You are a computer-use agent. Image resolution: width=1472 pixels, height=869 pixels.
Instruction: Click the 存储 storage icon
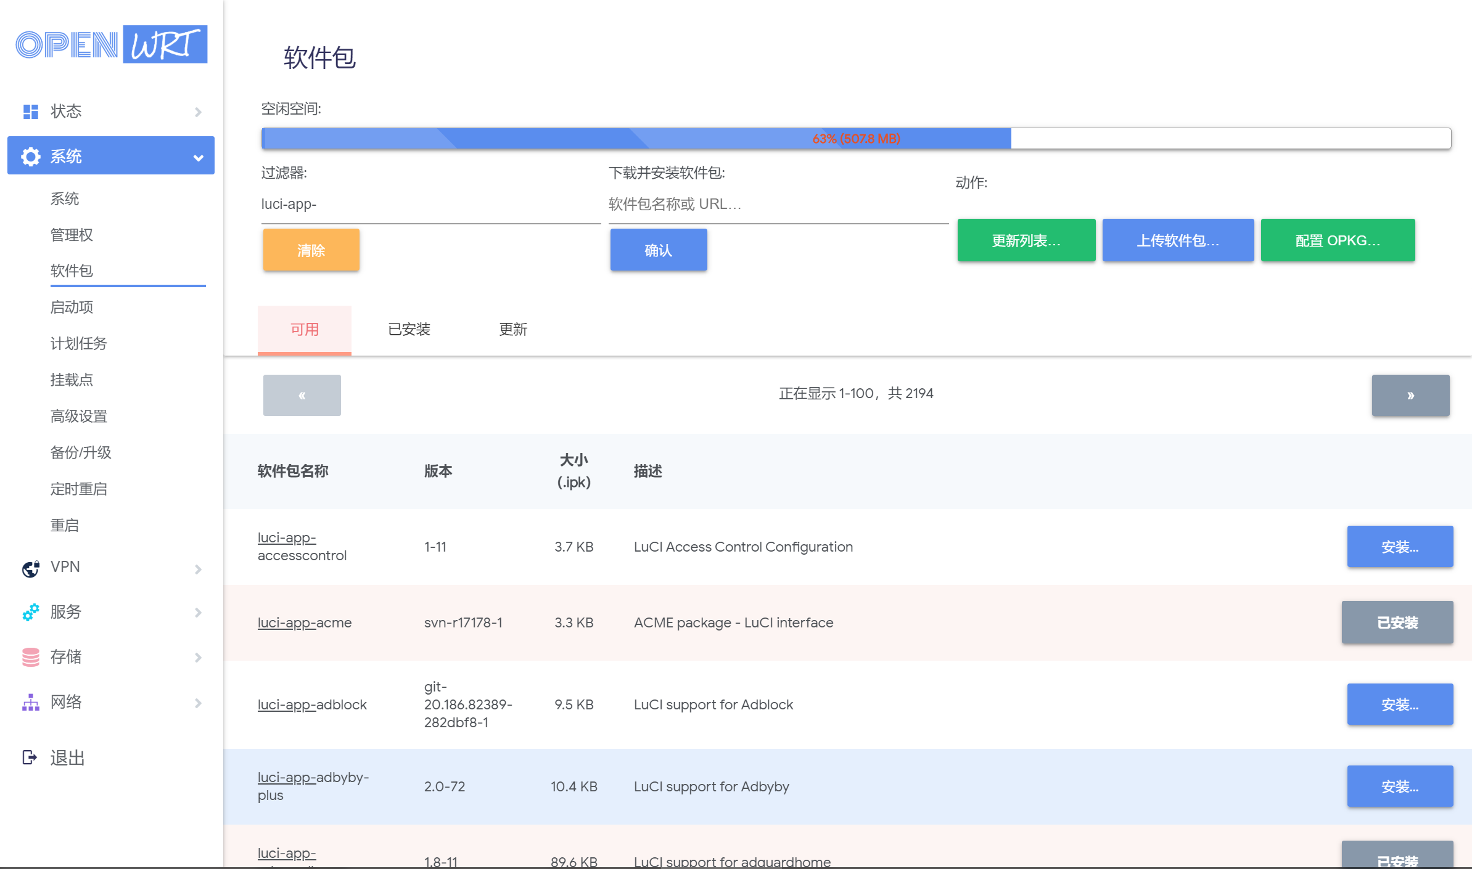click(x=30, y=657)
